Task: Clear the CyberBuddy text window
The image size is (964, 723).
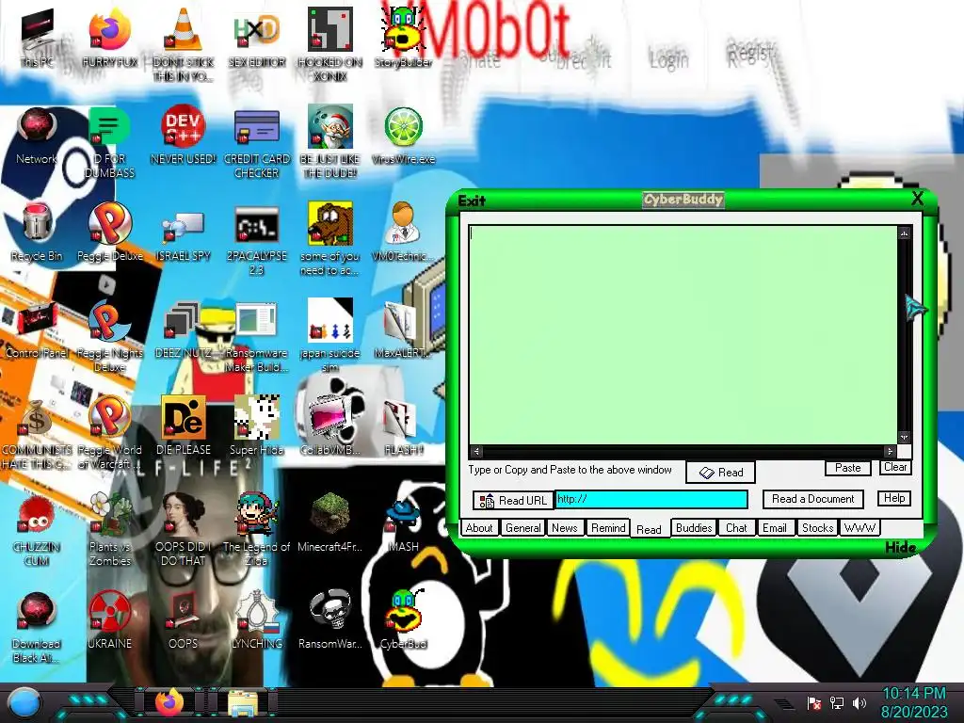Action: pyautogui.click(x=895, y=467)
